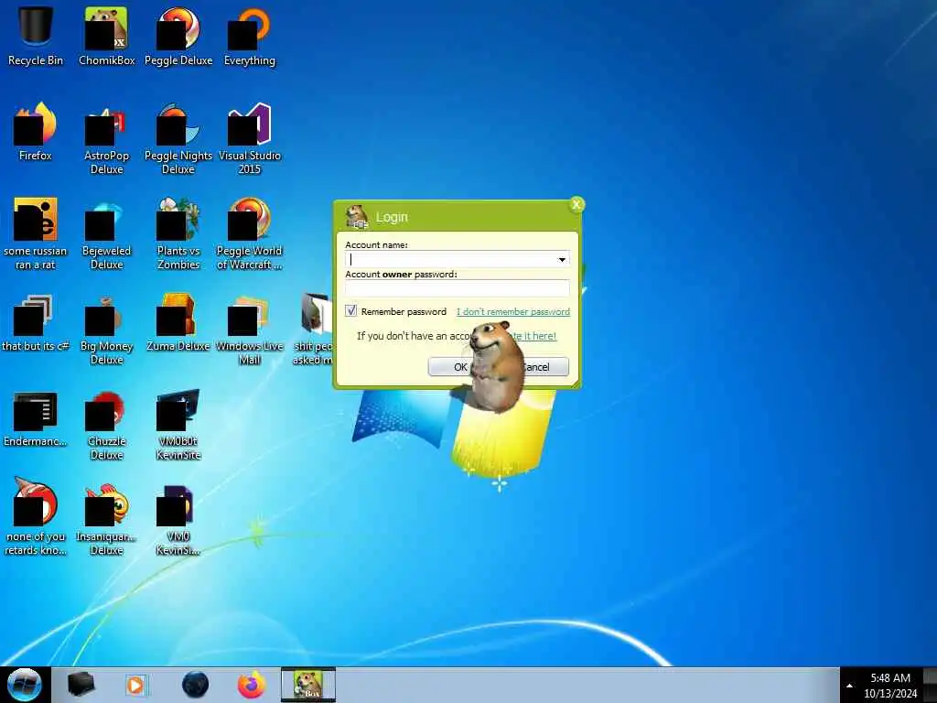Toggle the Remember password checkbox
The image size is (937, 703).
(350, 311)
